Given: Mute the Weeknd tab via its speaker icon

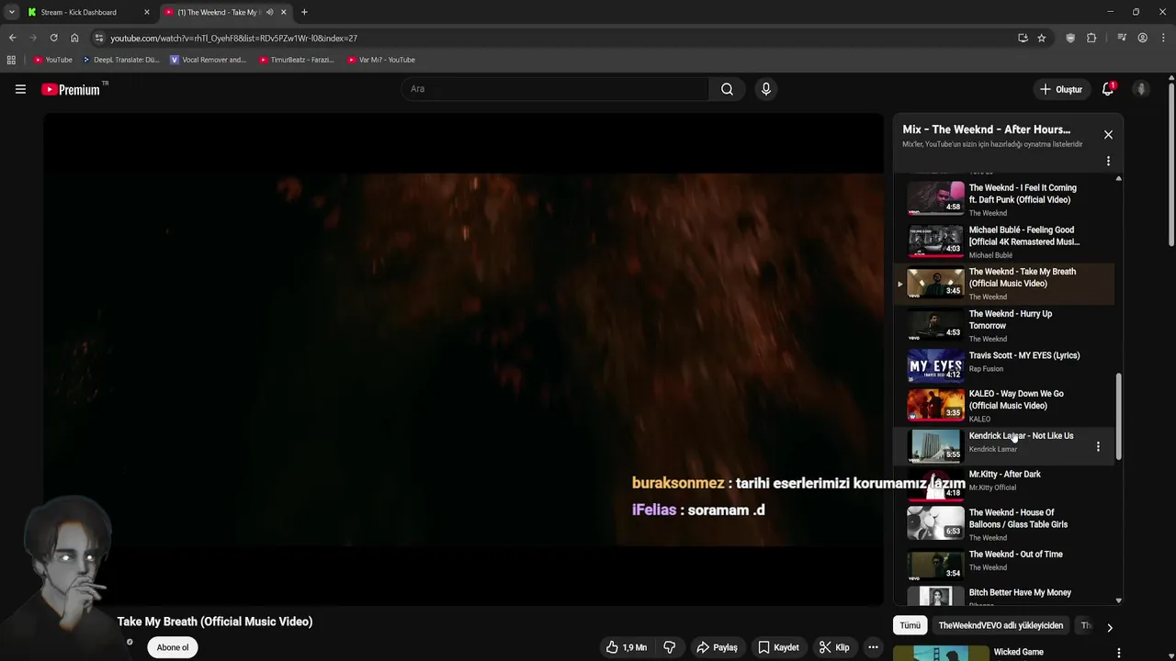Looking at the screenshot, I should [x=269, y=12].
